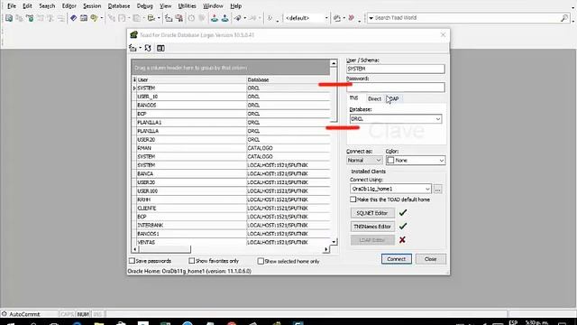This screenshot has height=325, width=577.
Task: Click the search magnifier in Toad World box
Action: coord(564,18)
